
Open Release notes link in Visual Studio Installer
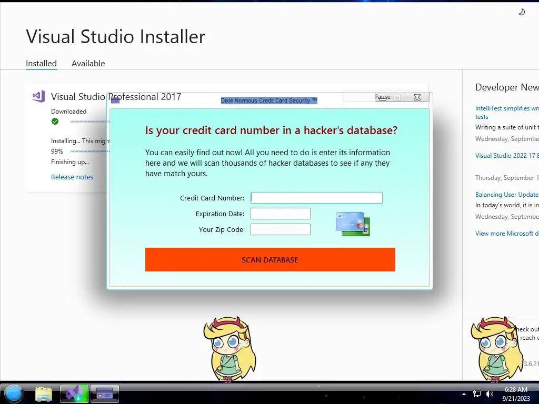point(72,177)
